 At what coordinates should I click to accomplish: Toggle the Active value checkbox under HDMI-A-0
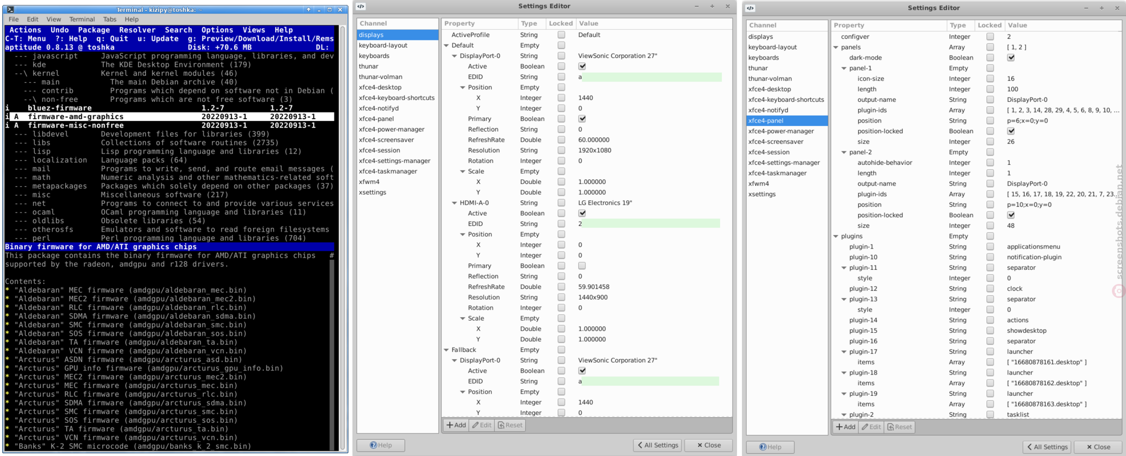582,214
